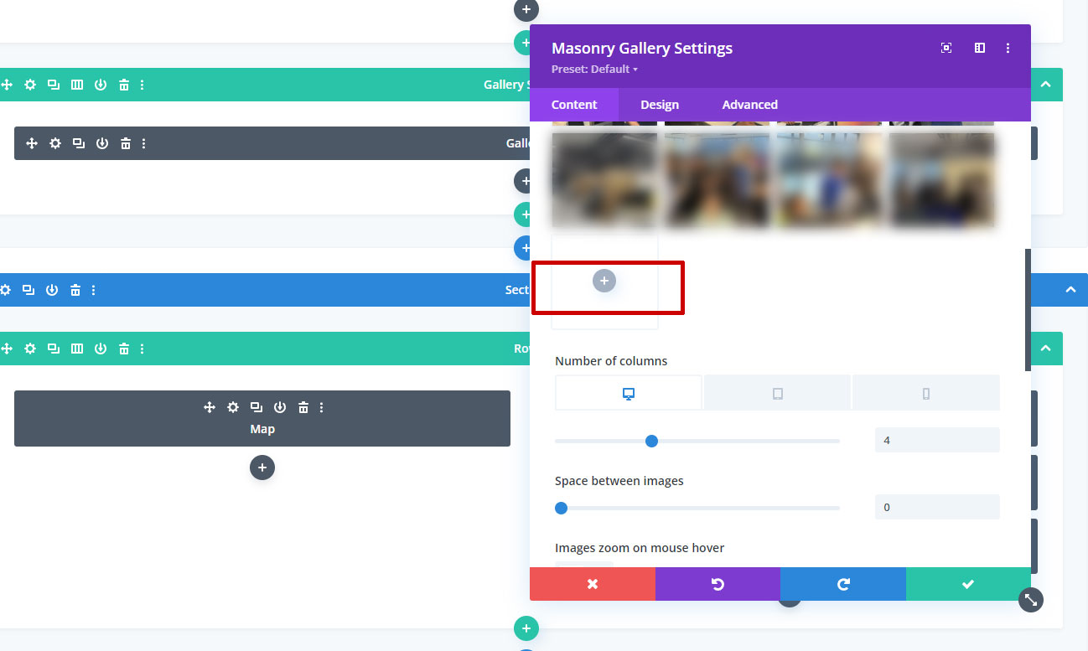1088x651 pixels.
Task: Change column layout of the green Row bar
Action: (x=77, y=349)
